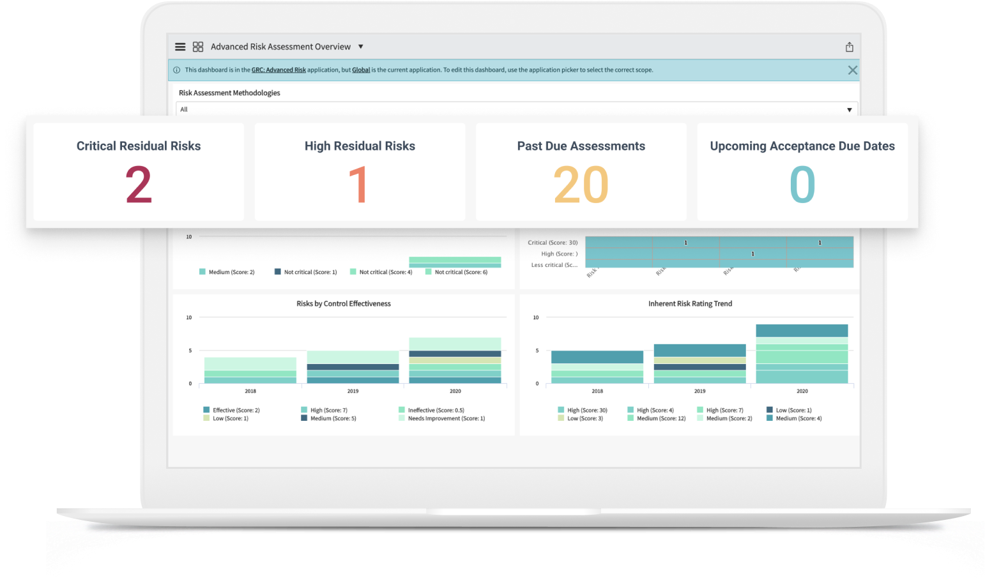This screenshot has width=985, height=578.
Task: Click the Global application link
Action: click(361, 70)
